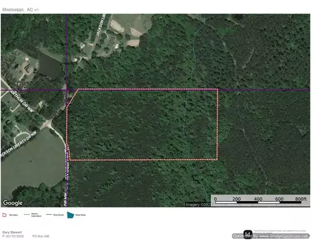The width and height of the screenshot is (311, 240).
Task: Click the '600' scale bar label
Action: click(279, 198)
